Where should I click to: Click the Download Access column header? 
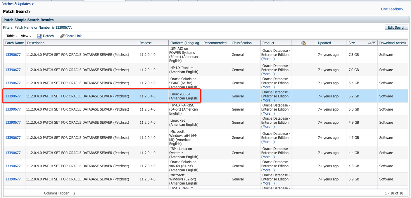click(393, 43)
